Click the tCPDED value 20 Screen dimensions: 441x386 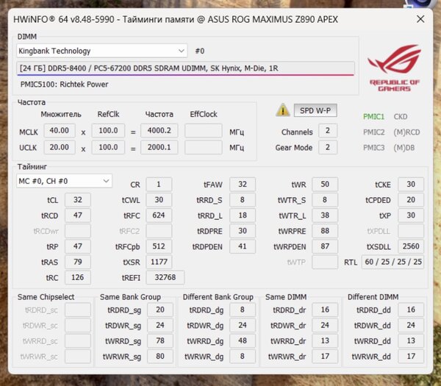pyautogui.click(x=411, y=200)
